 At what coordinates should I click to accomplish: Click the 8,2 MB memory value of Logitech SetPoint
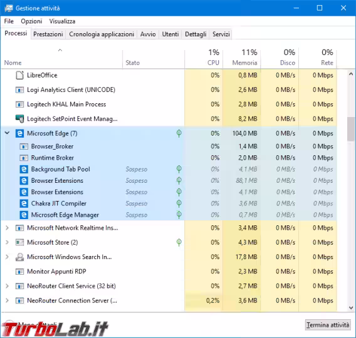click(248, 119)
